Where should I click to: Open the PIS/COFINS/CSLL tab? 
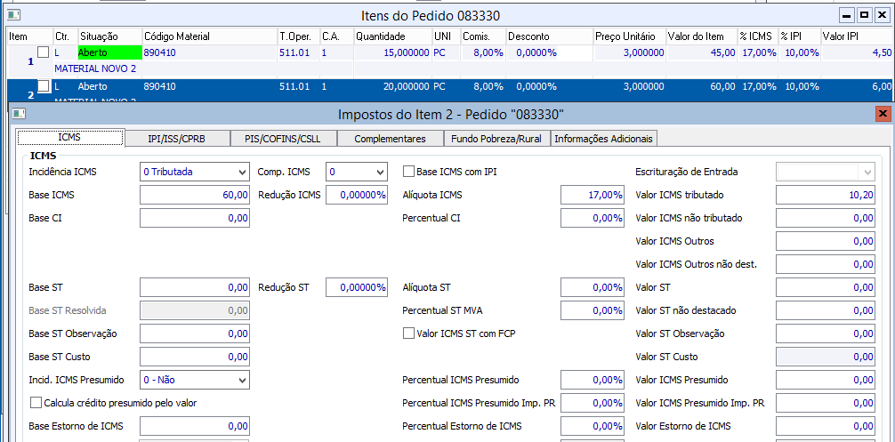point(283,139)
